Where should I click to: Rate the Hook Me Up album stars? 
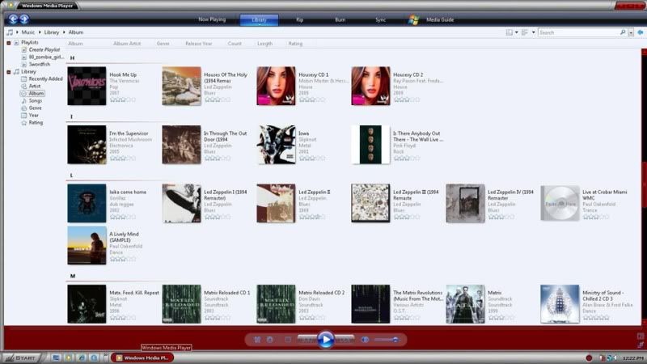[123, 99]
